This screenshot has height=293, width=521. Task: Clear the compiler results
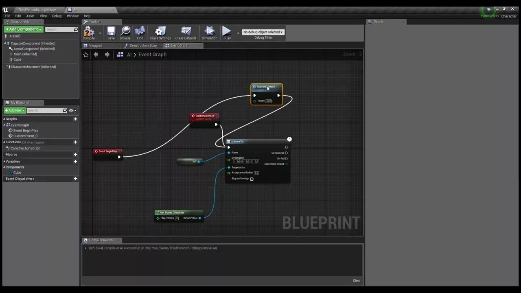point(357,280)
